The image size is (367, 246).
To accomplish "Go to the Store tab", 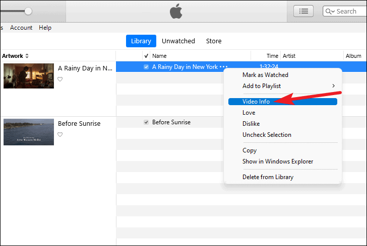I will point(214,41).
